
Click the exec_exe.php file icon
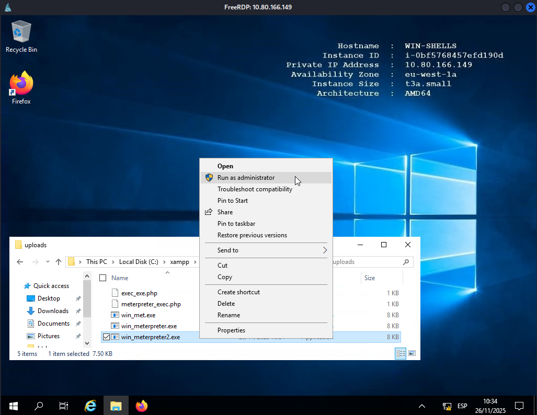(x=115, y=293)
